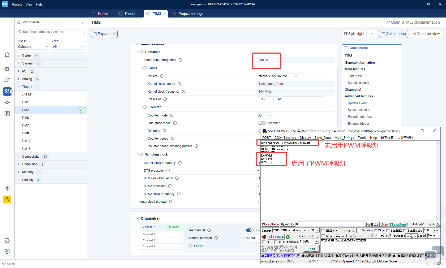Select the peripherals icon in sidebar
Screen dimensions: 446x268
[7, 91]
